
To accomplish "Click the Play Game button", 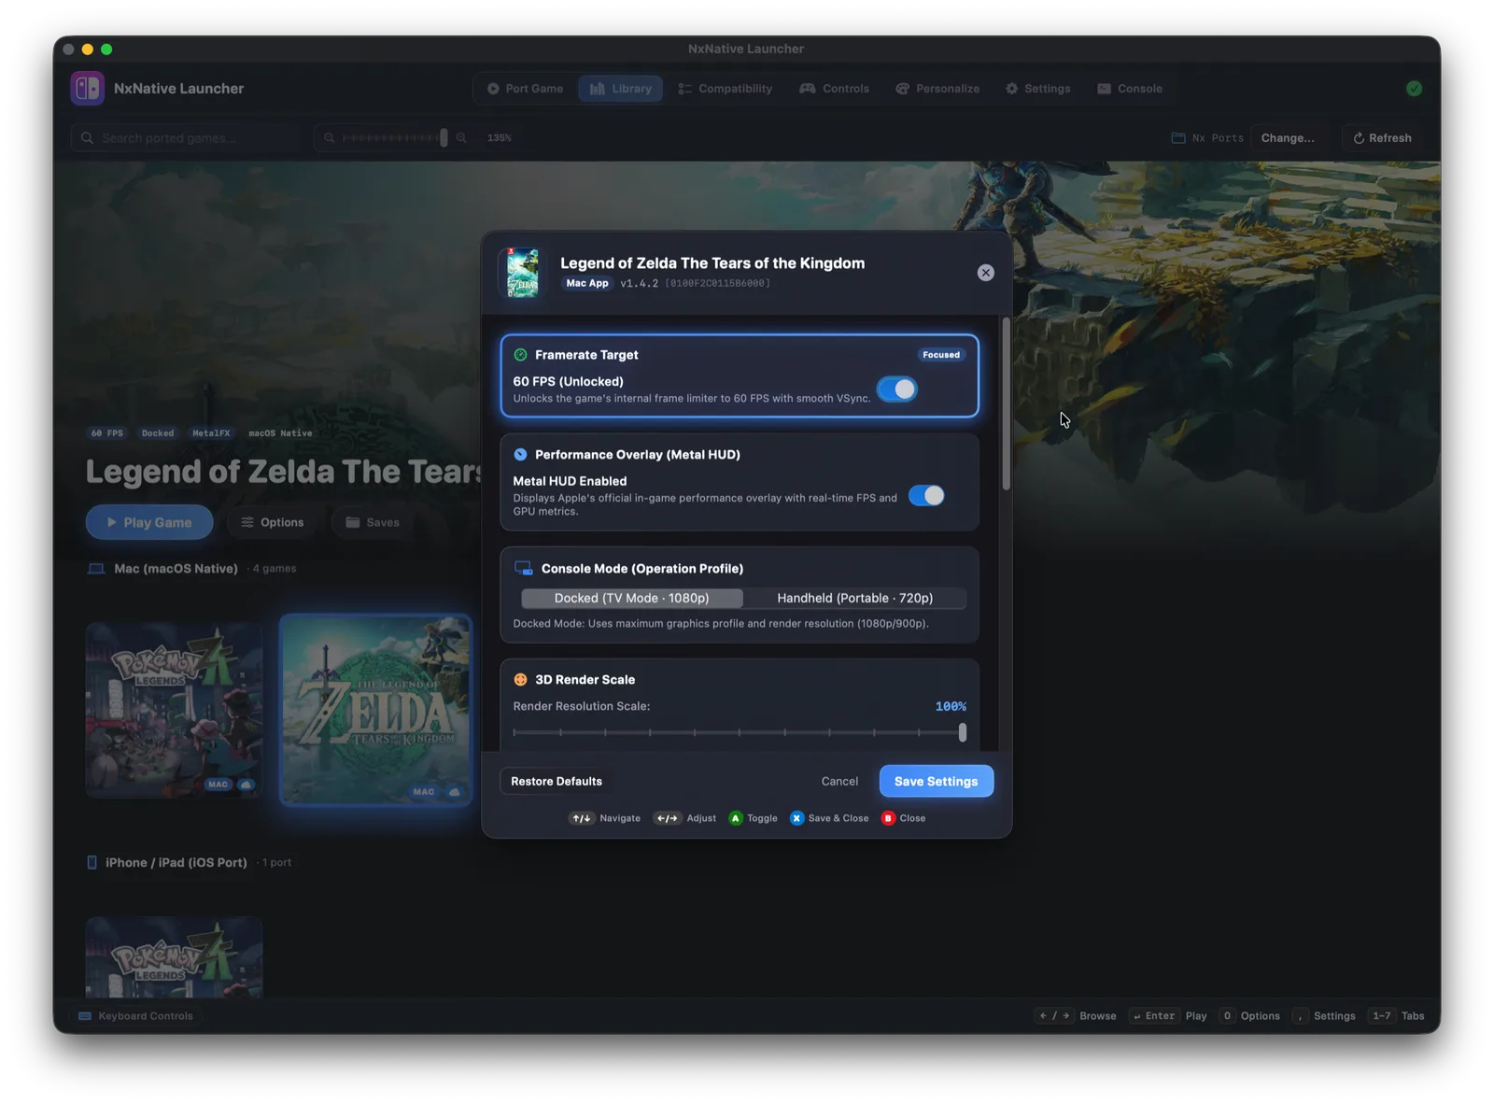I will [x=149, y=522].
